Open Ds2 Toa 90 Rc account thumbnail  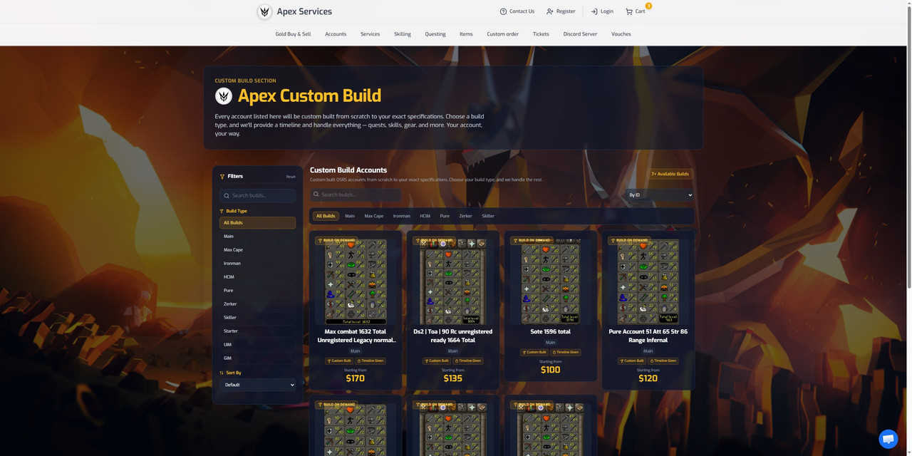453,281
